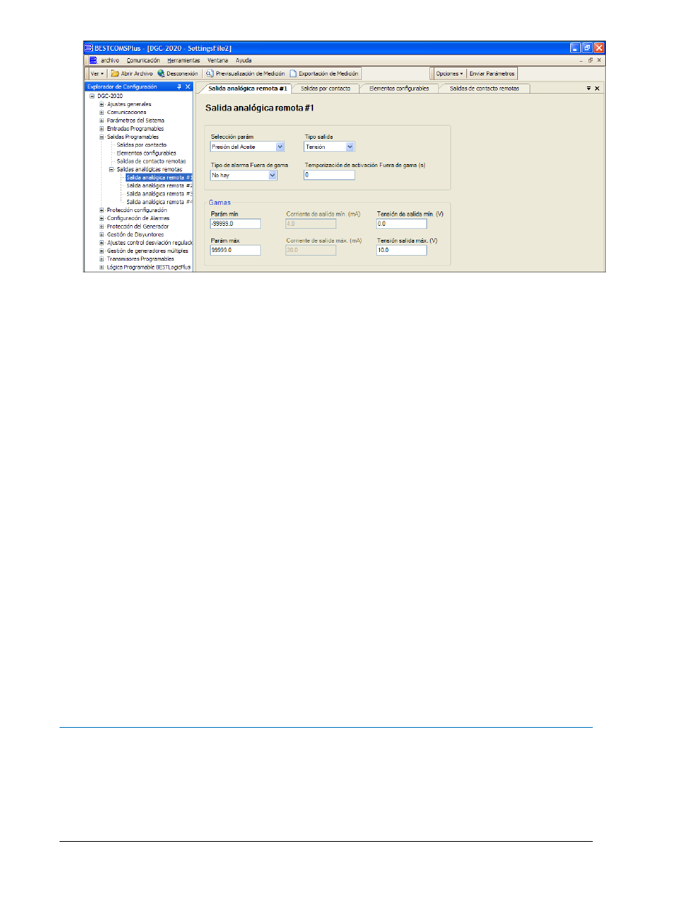Switch to Elementos configurables tab
Screen dimensions: 693x897
click(399, 89)
